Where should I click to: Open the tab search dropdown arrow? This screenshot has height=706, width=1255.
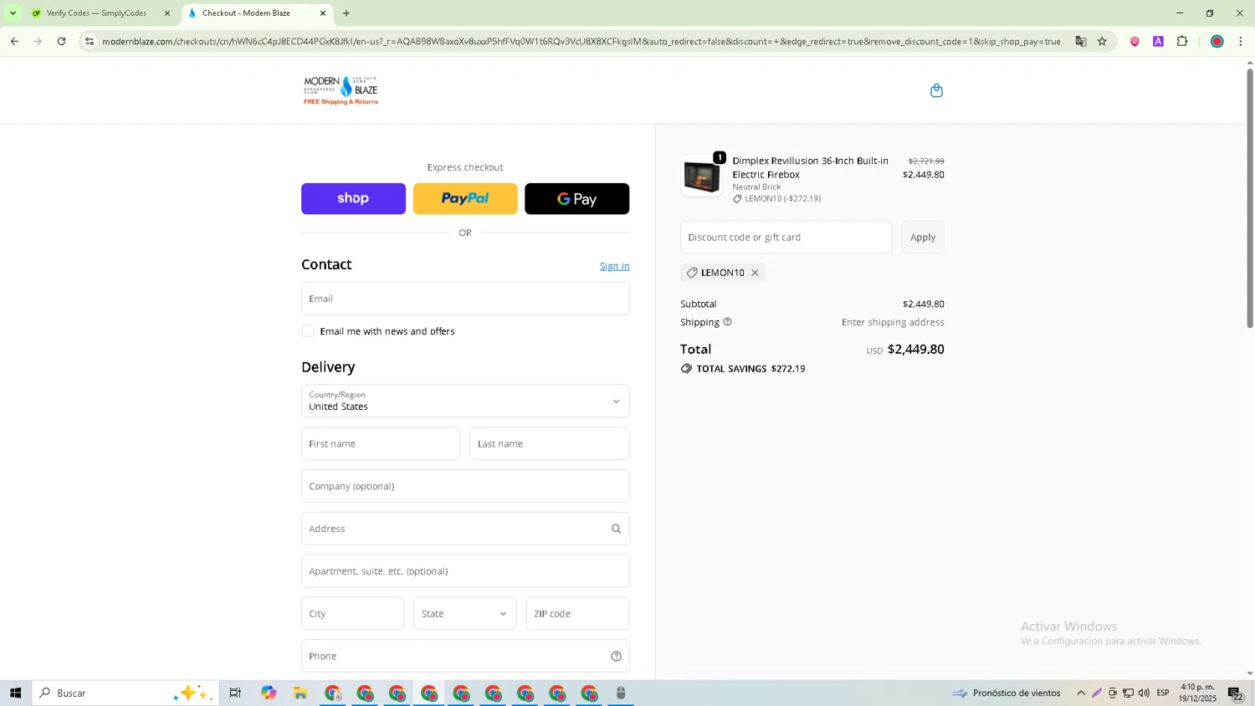13,13
